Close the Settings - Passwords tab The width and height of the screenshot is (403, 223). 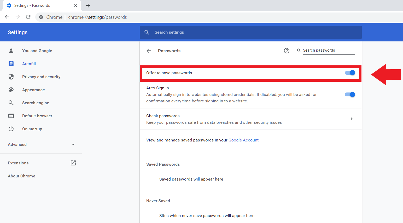76,5
